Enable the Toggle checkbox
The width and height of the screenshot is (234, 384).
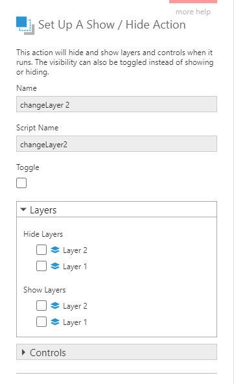(x=21, y=183)
